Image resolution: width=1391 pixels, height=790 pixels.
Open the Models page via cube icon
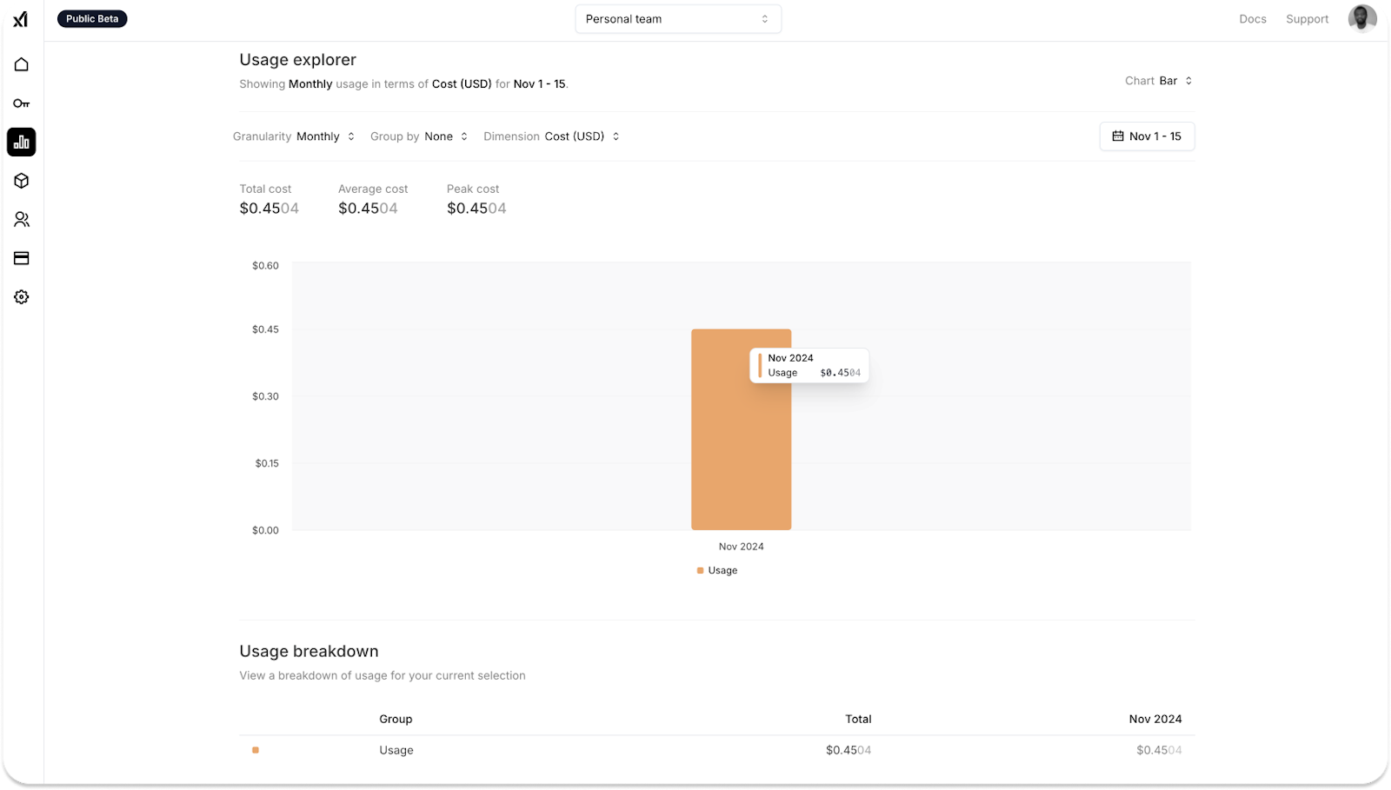click(x=21, y=181)
